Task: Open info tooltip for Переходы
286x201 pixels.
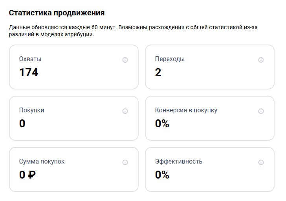Action: coord(261,60)
